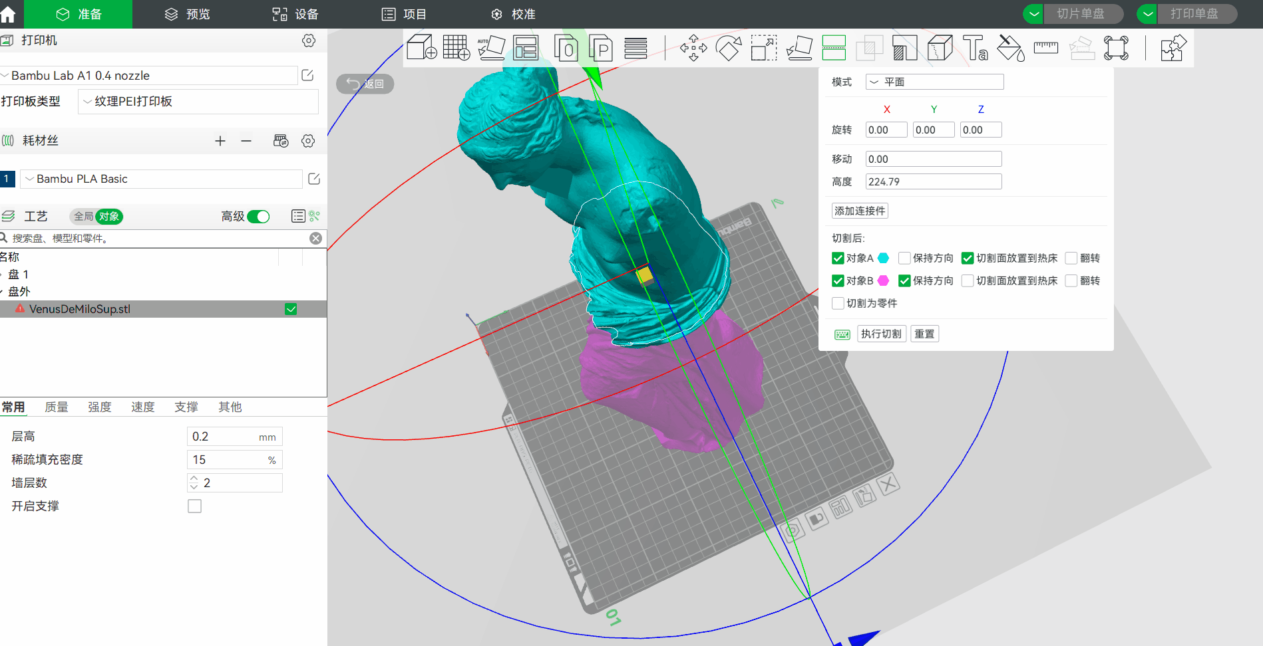This screenshot has height=646, width=1263.
Task: Uncheck 切割面放置到热床 for 对象A
Action: point(968,258)
